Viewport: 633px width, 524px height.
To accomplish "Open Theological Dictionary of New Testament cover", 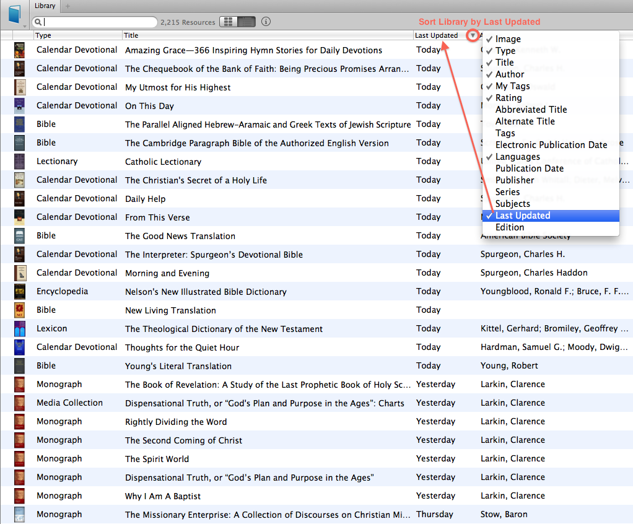I will tap(19, 329).
